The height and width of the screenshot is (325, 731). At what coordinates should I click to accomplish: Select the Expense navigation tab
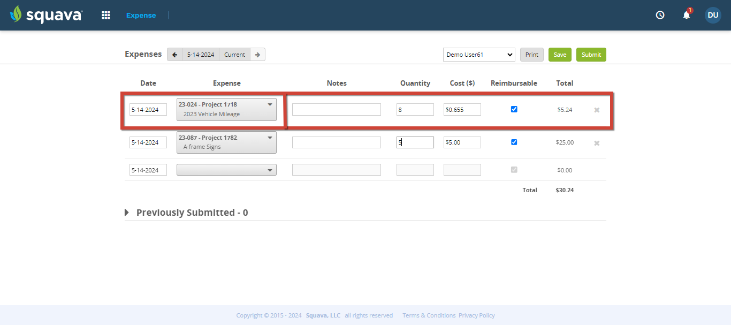pyautogui.click(x=141, y=15)
